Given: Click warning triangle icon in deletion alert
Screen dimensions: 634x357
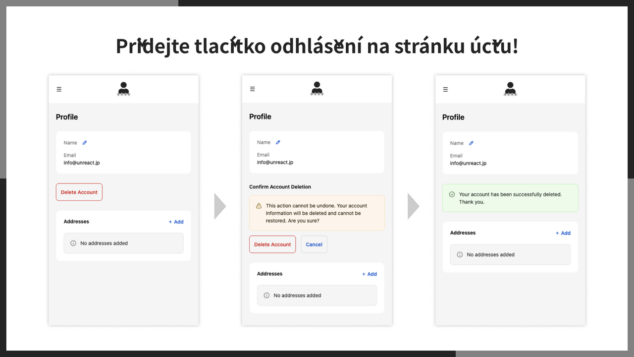Looking at the screenshot, I should [x=259, y=206].
